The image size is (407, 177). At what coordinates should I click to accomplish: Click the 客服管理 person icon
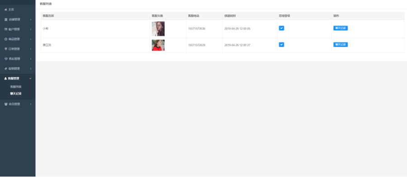pos(6,78)
